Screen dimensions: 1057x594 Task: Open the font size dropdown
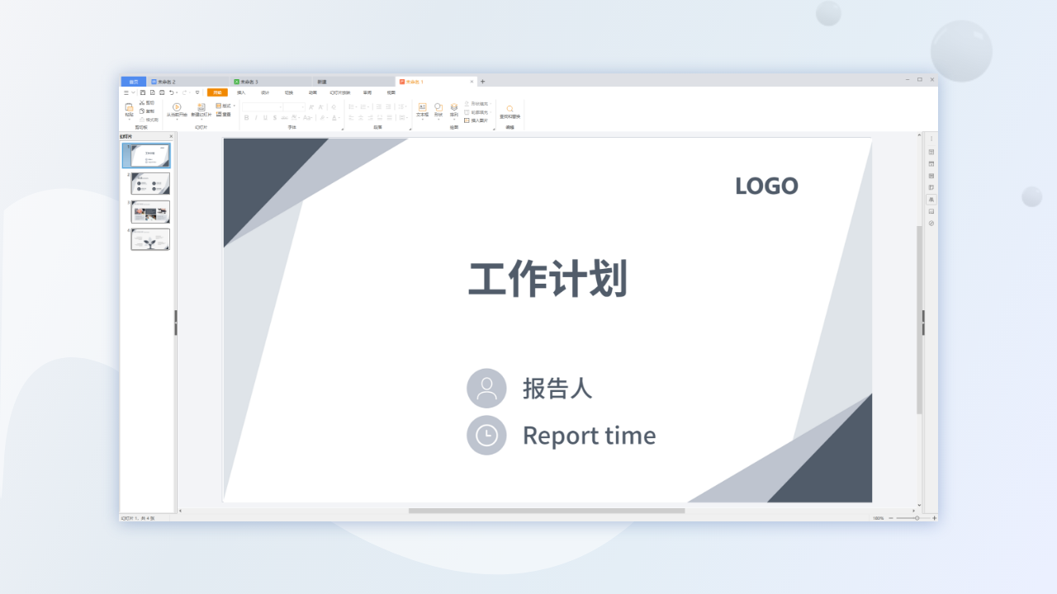pos(303,106)
